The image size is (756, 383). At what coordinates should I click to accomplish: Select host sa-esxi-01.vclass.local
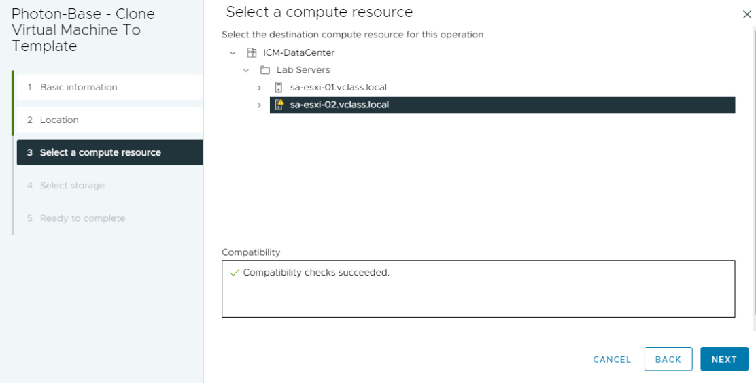[339, 87]
